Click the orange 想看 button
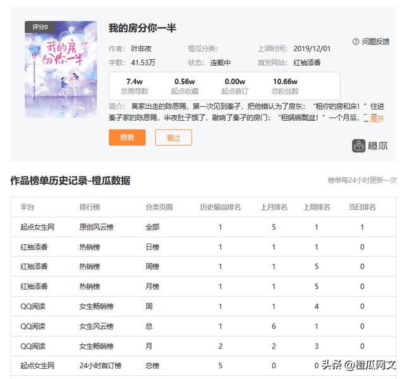The width and height of the screenshot is (405, 379). tap(127, 137)
